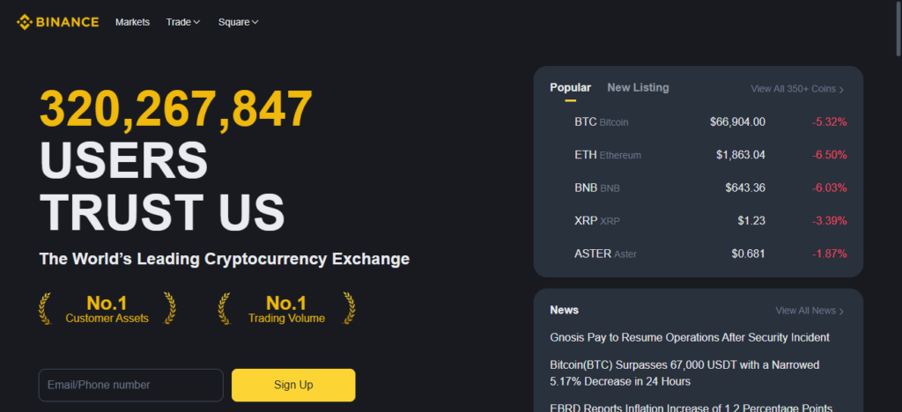This screenshot has width=902, height=412.
Task: Click the page vertical scrollbar thumb
Action: [898, 29]
